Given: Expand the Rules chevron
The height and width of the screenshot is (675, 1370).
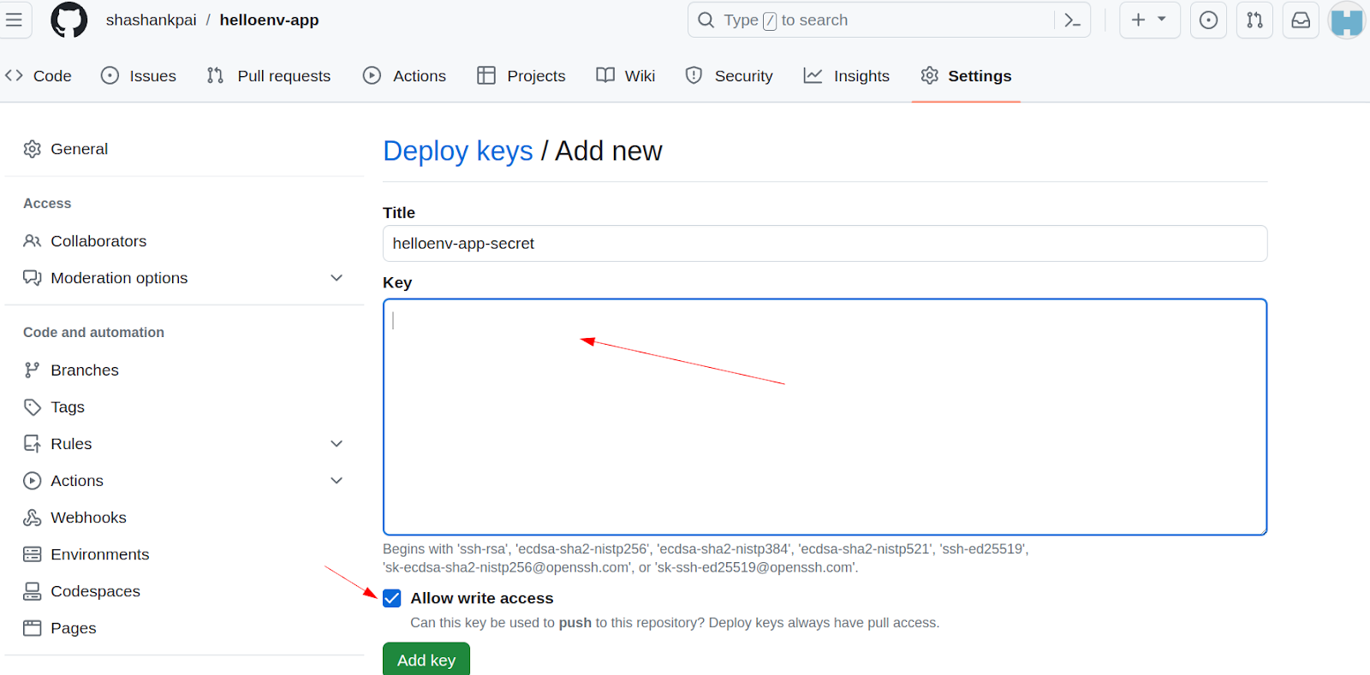Looking at the screenshot, I should (337, 444).
